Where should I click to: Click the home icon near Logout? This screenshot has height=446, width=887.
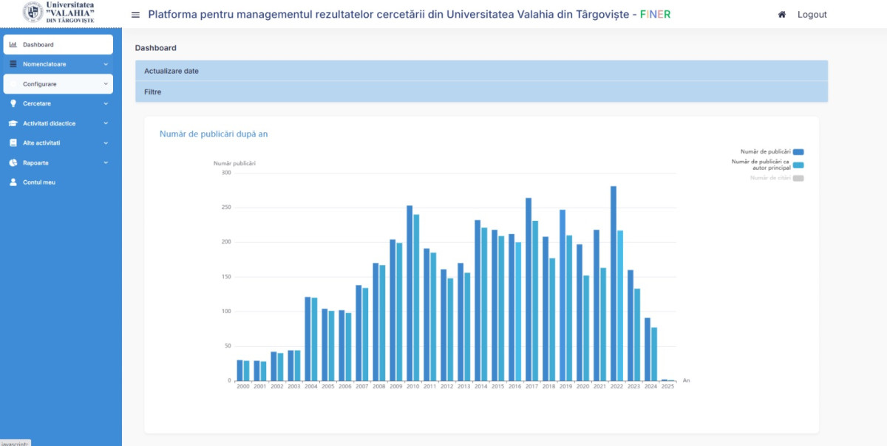pyautogui.click(x=781, y=15)
